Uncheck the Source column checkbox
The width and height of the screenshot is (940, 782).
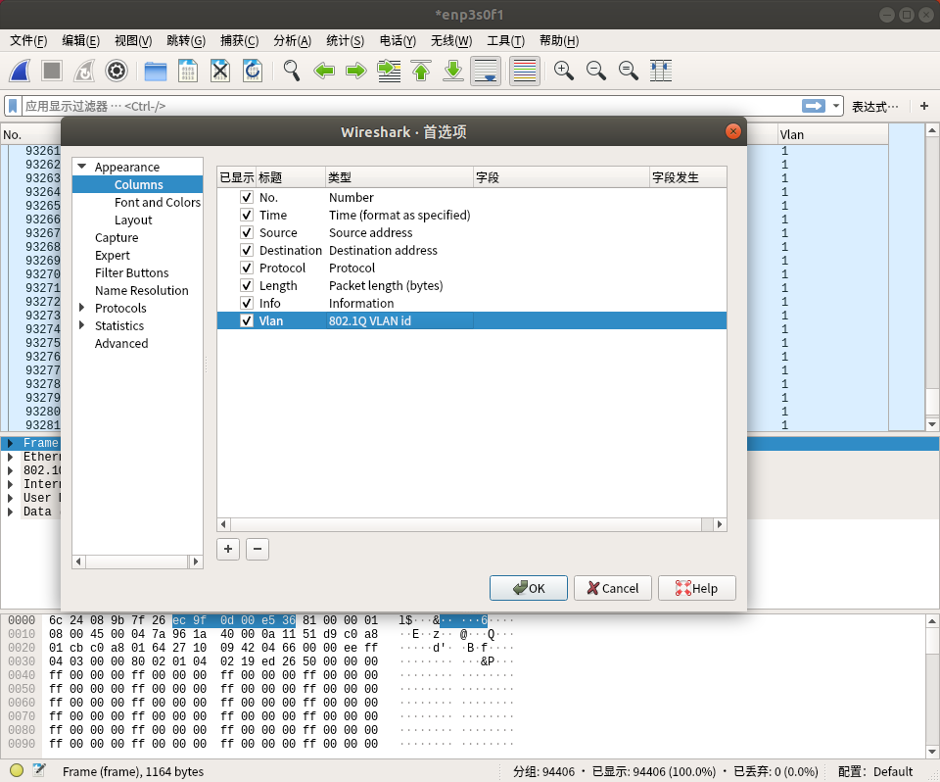[x=247, y=232]
